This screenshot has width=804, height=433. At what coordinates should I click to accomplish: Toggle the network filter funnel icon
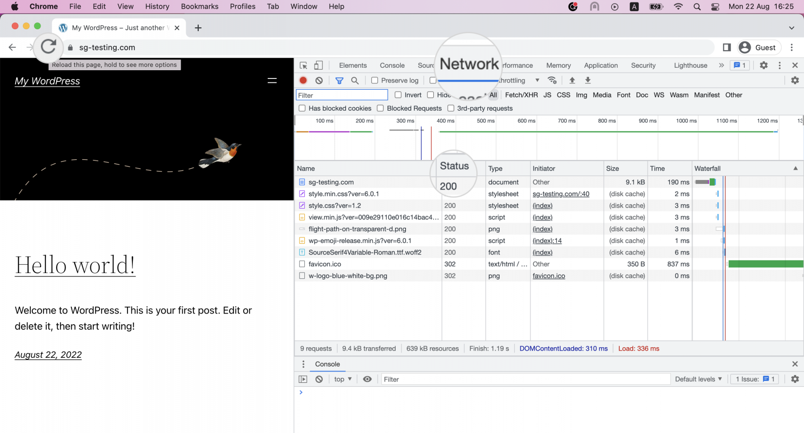(339, 80)
